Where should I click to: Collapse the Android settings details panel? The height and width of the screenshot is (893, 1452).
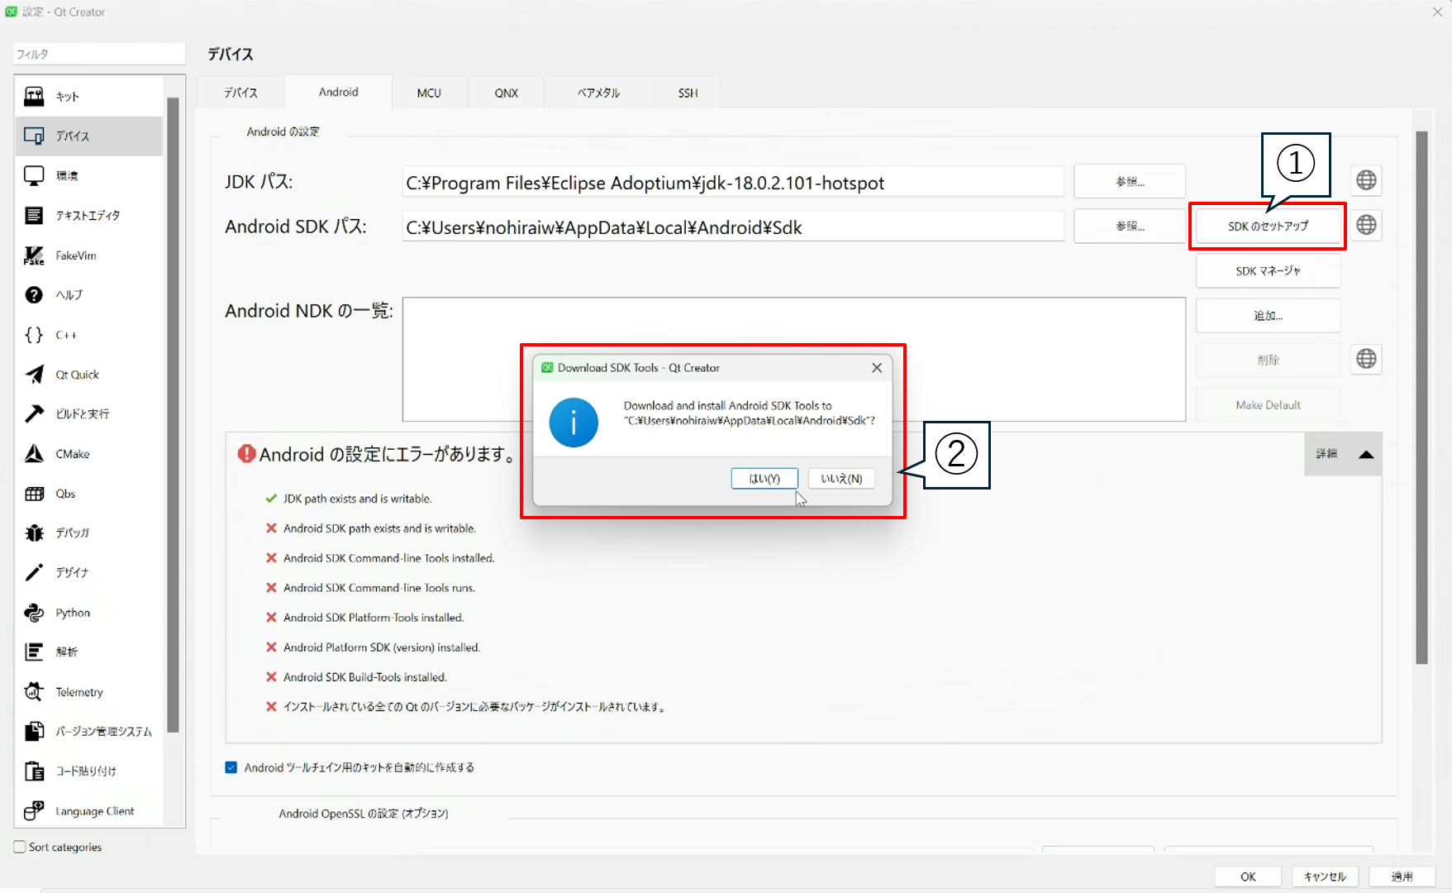[x=1365, y=454]
